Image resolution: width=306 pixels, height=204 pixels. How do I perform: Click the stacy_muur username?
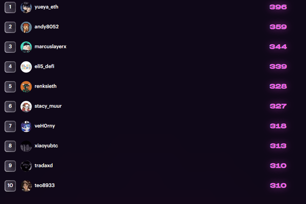click(48, 106)
